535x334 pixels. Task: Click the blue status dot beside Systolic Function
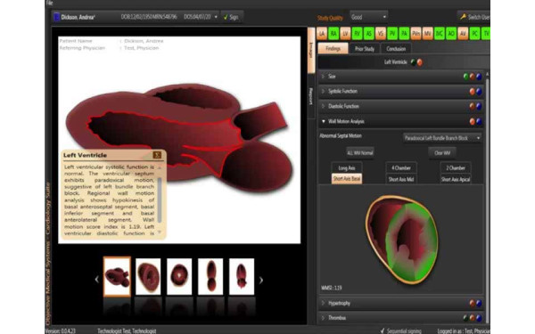pos(479,92)
